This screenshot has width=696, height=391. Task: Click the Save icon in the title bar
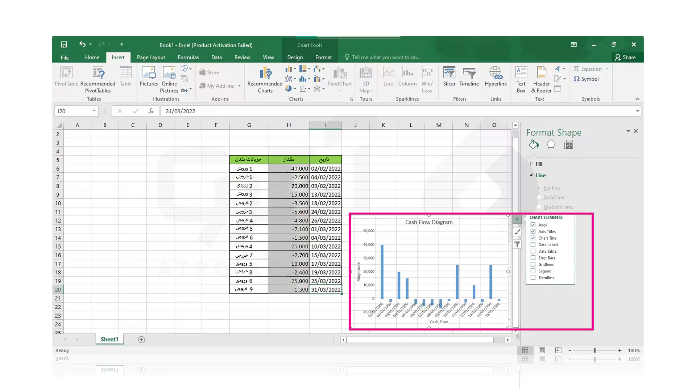pyautogui.click(x=64, y=45)
